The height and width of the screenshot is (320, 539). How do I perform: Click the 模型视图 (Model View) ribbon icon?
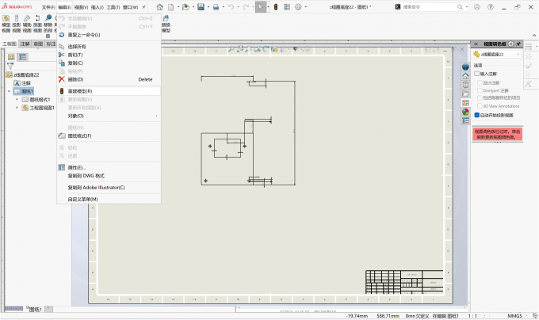click(6, 24)
